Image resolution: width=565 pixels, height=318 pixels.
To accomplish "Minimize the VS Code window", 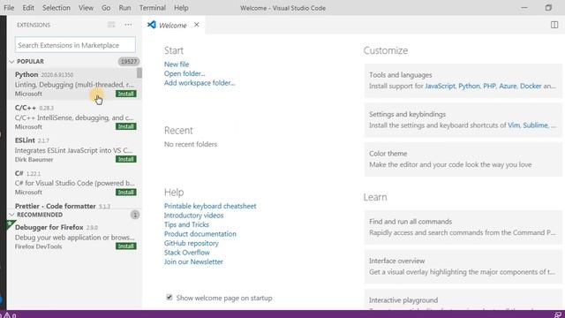I will tap(524, 8).
